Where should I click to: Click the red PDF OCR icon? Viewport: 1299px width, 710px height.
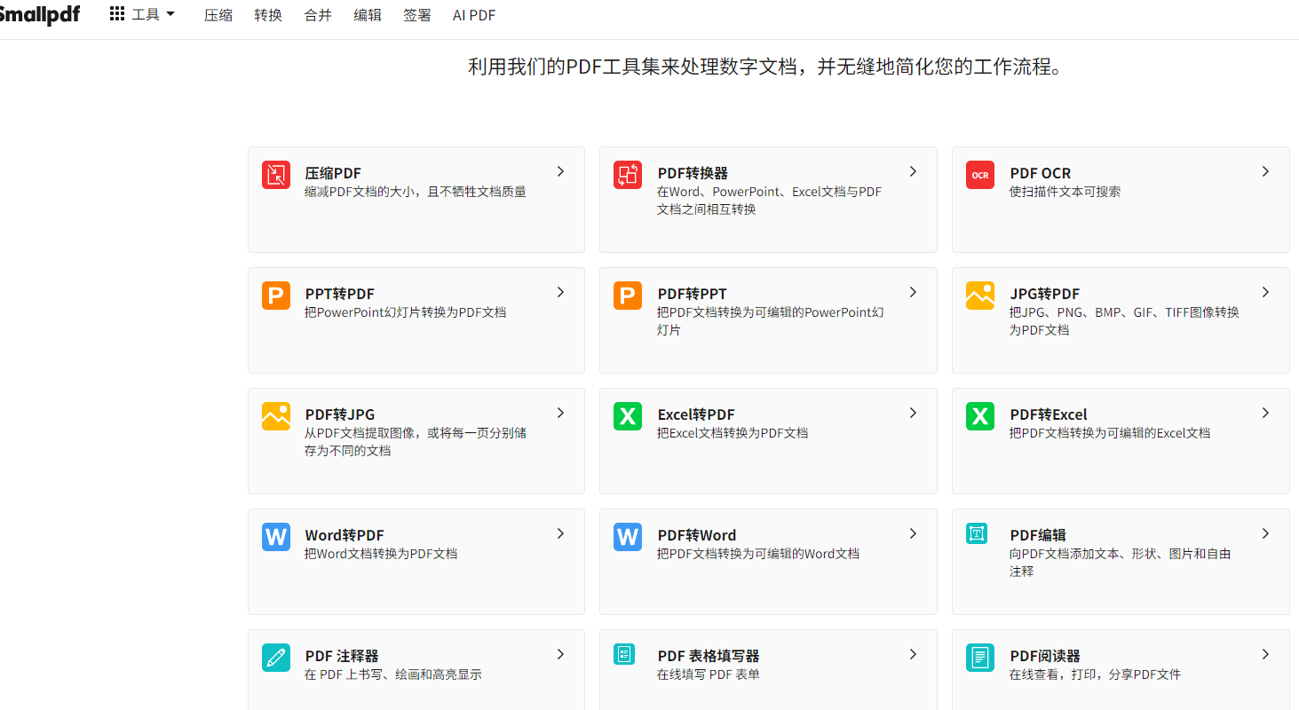[x=980, y=175]
